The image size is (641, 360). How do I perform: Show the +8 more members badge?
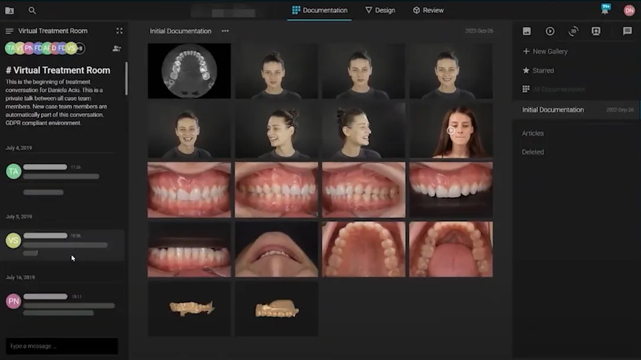80,48
